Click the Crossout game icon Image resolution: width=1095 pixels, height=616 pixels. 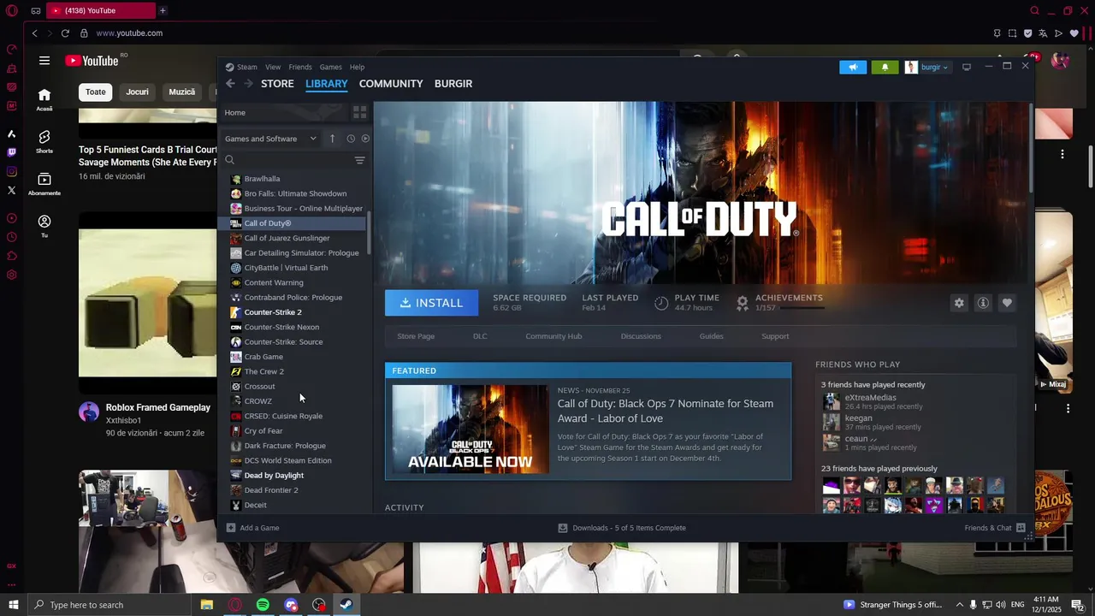coord(236,386)
